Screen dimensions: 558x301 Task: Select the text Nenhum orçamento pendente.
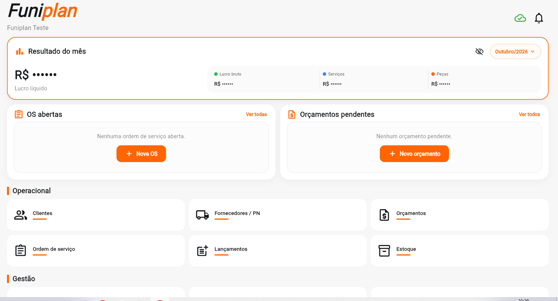(x=414, y=136)
